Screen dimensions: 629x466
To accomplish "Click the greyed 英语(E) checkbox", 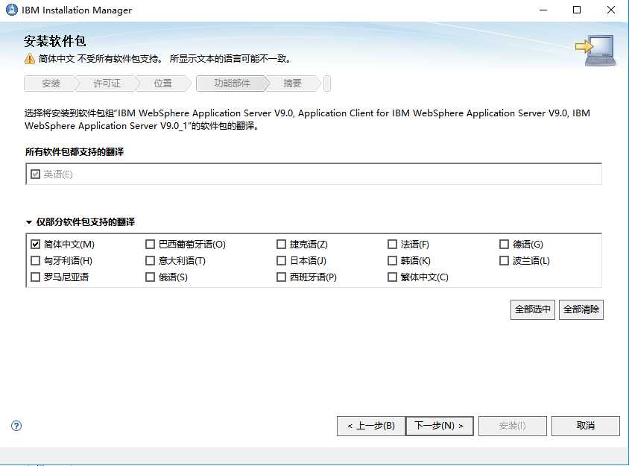I will pyautogui.click(x=35, y=174).
